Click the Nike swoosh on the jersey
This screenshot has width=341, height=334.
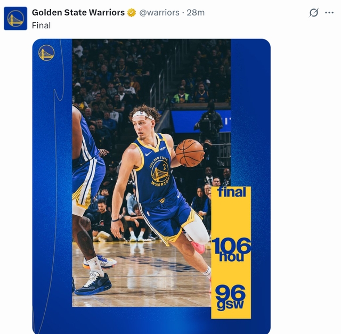click(148, 154)
